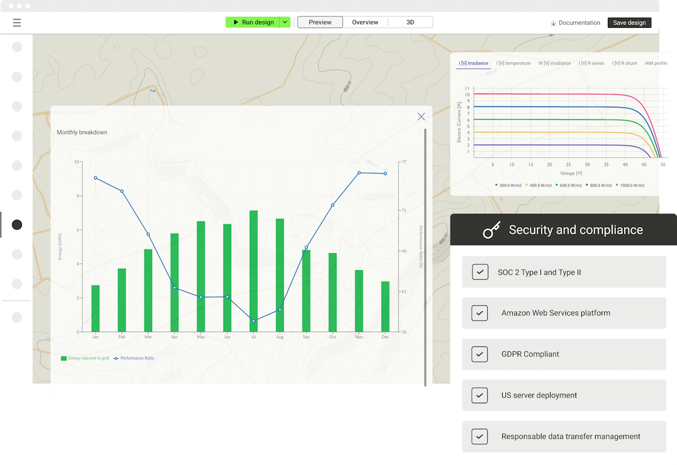Click the key icon in Security header
The width and height of the screenshot is (677, 465).
[491, 230]
